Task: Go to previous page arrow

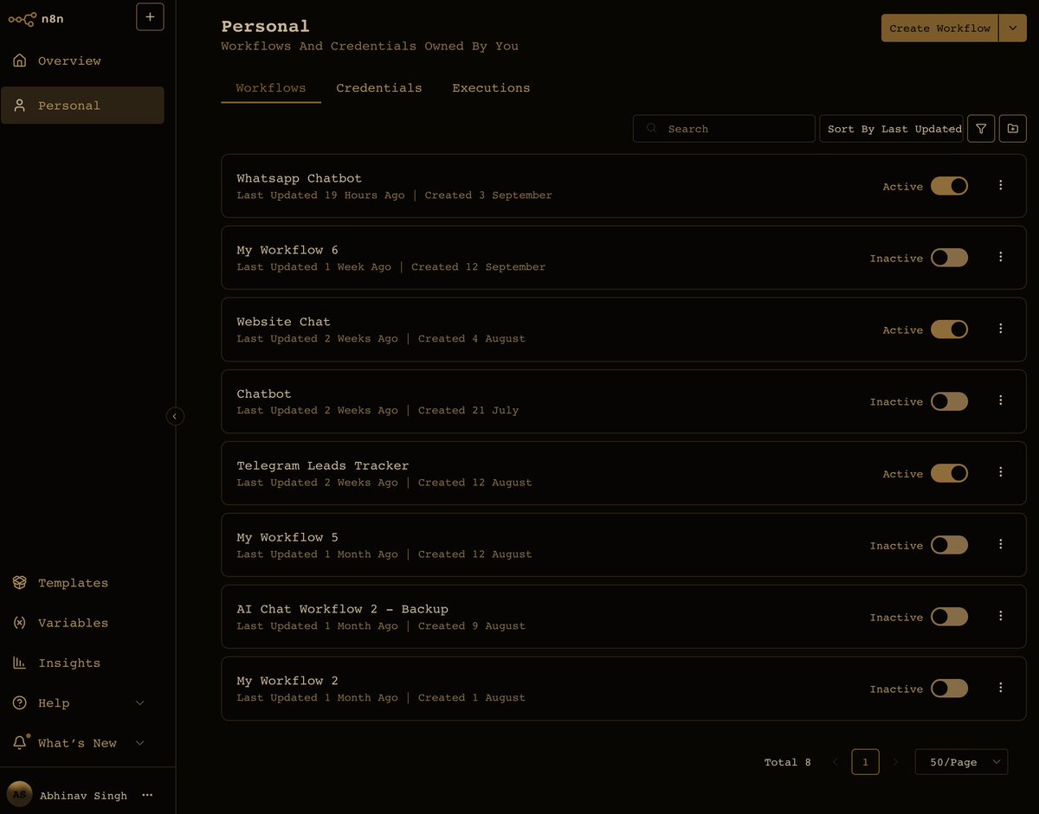Action: click(x=835, y=762)
